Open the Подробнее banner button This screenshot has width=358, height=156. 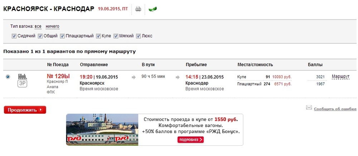click(191, 140)
